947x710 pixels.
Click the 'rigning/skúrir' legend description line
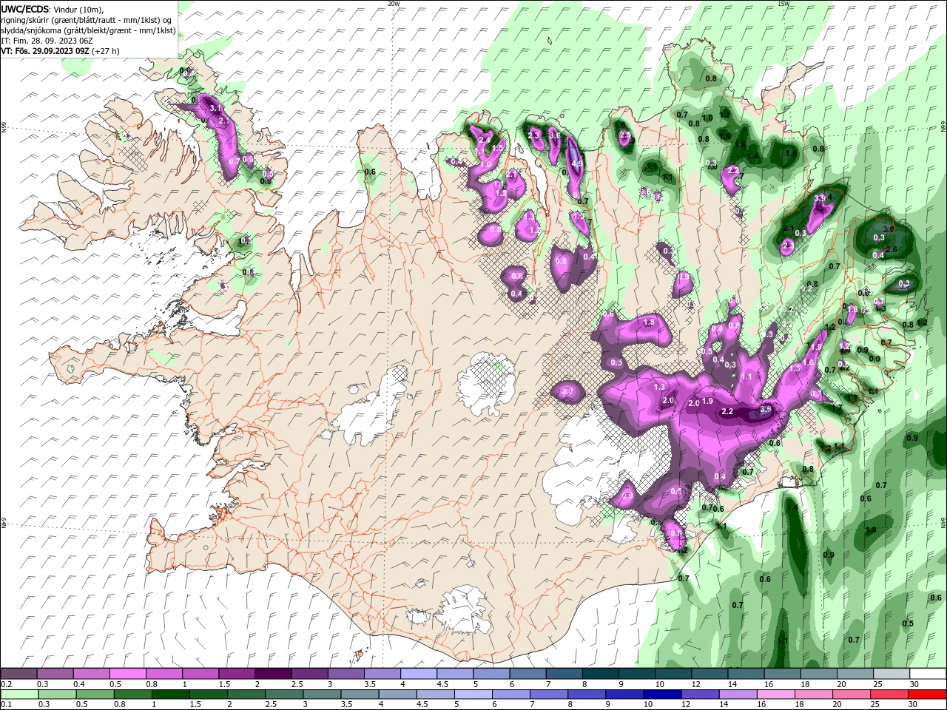pyautogui.click(x=86, y=20)
